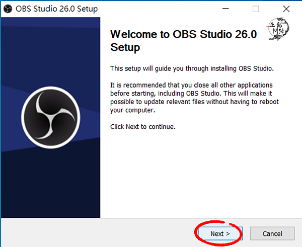Viewport: 302px width, 247px height.
Task: Close the OBS Studio Setup window
Action: pos(286,9)
